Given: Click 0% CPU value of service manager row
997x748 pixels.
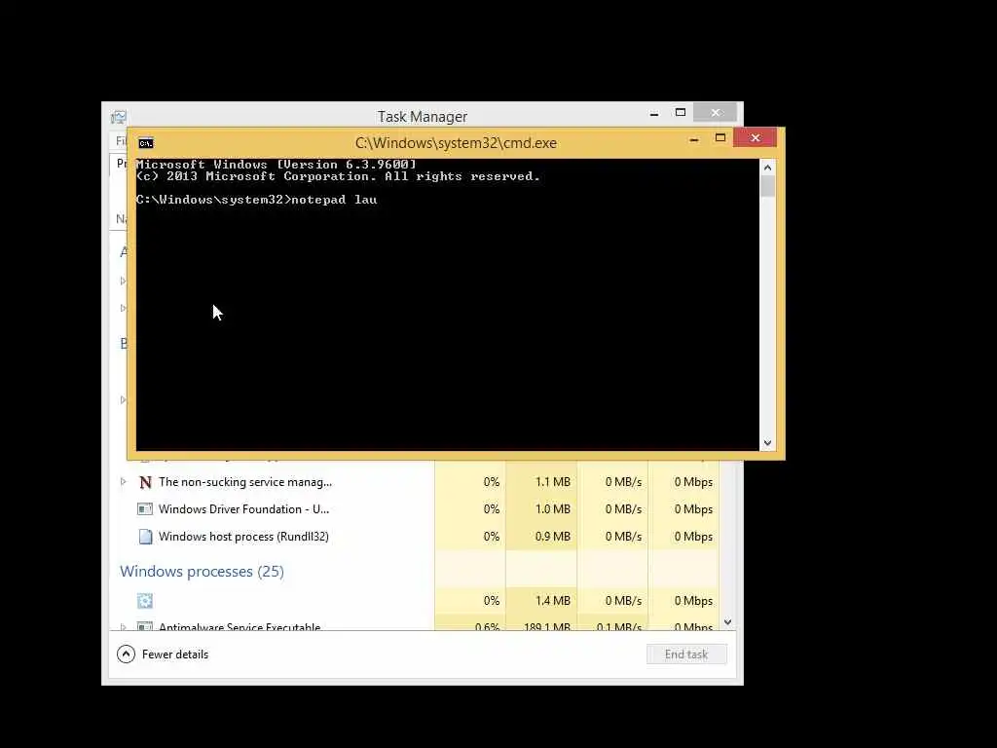Looking at the screenshot, I should (492, 482).
